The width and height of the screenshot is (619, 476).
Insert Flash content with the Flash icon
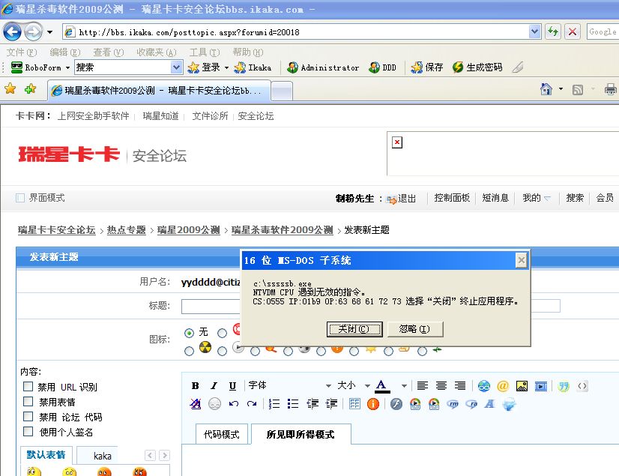396,404
